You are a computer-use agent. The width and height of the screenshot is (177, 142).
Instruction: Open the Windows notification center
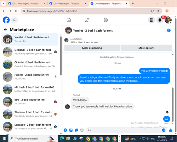[x=171, y=138]
